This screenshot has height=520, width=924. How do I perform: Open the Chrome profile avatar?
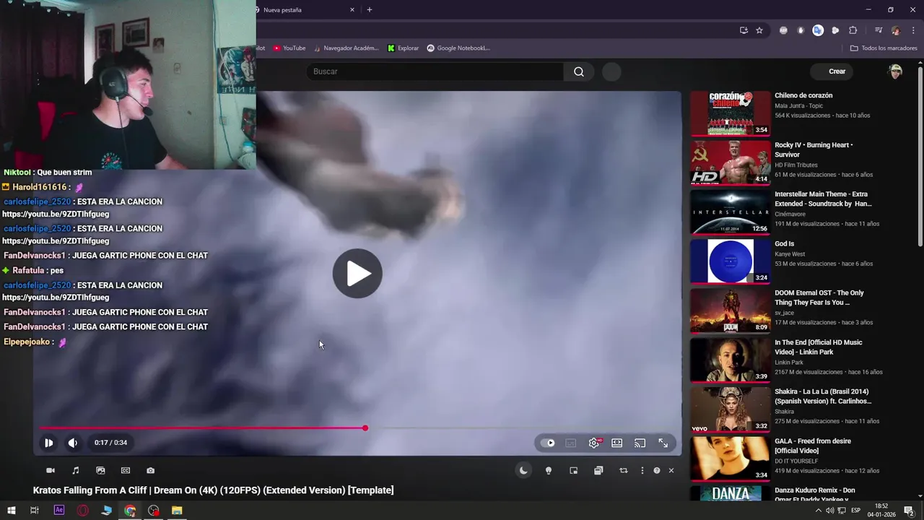click(x=896, y=30)
